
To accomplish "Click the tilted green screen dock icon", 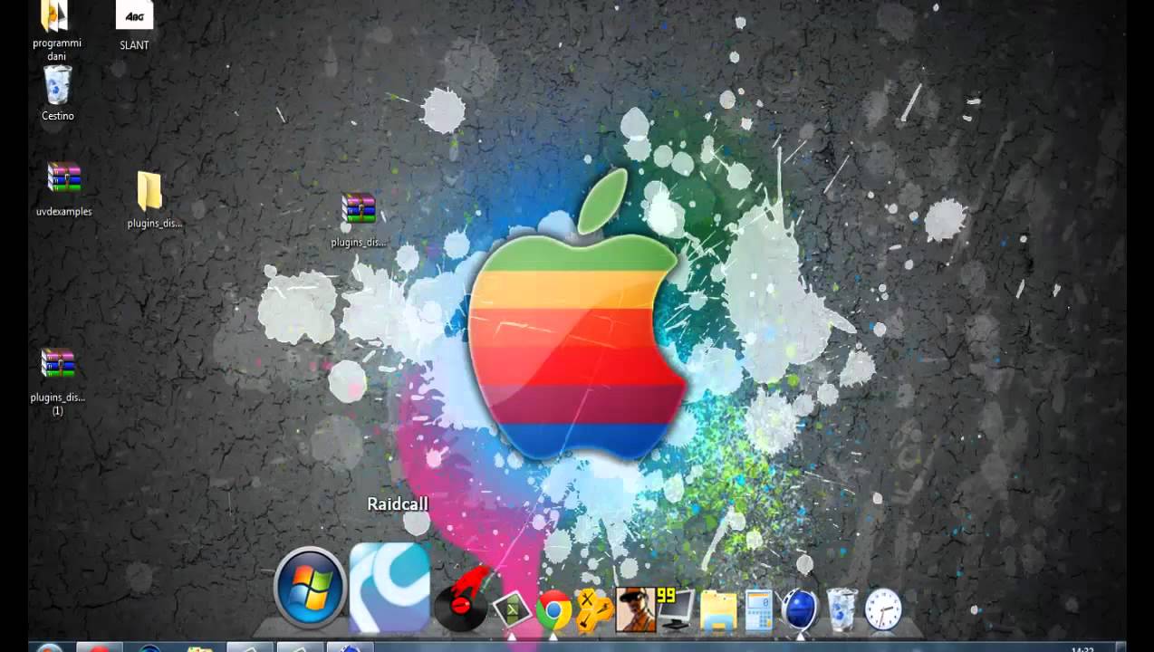I will [x=511, y=609].
